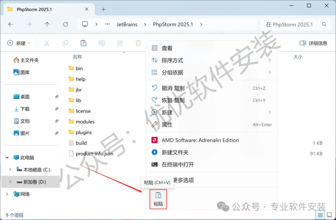Open a new tab with plus icon

104,9
